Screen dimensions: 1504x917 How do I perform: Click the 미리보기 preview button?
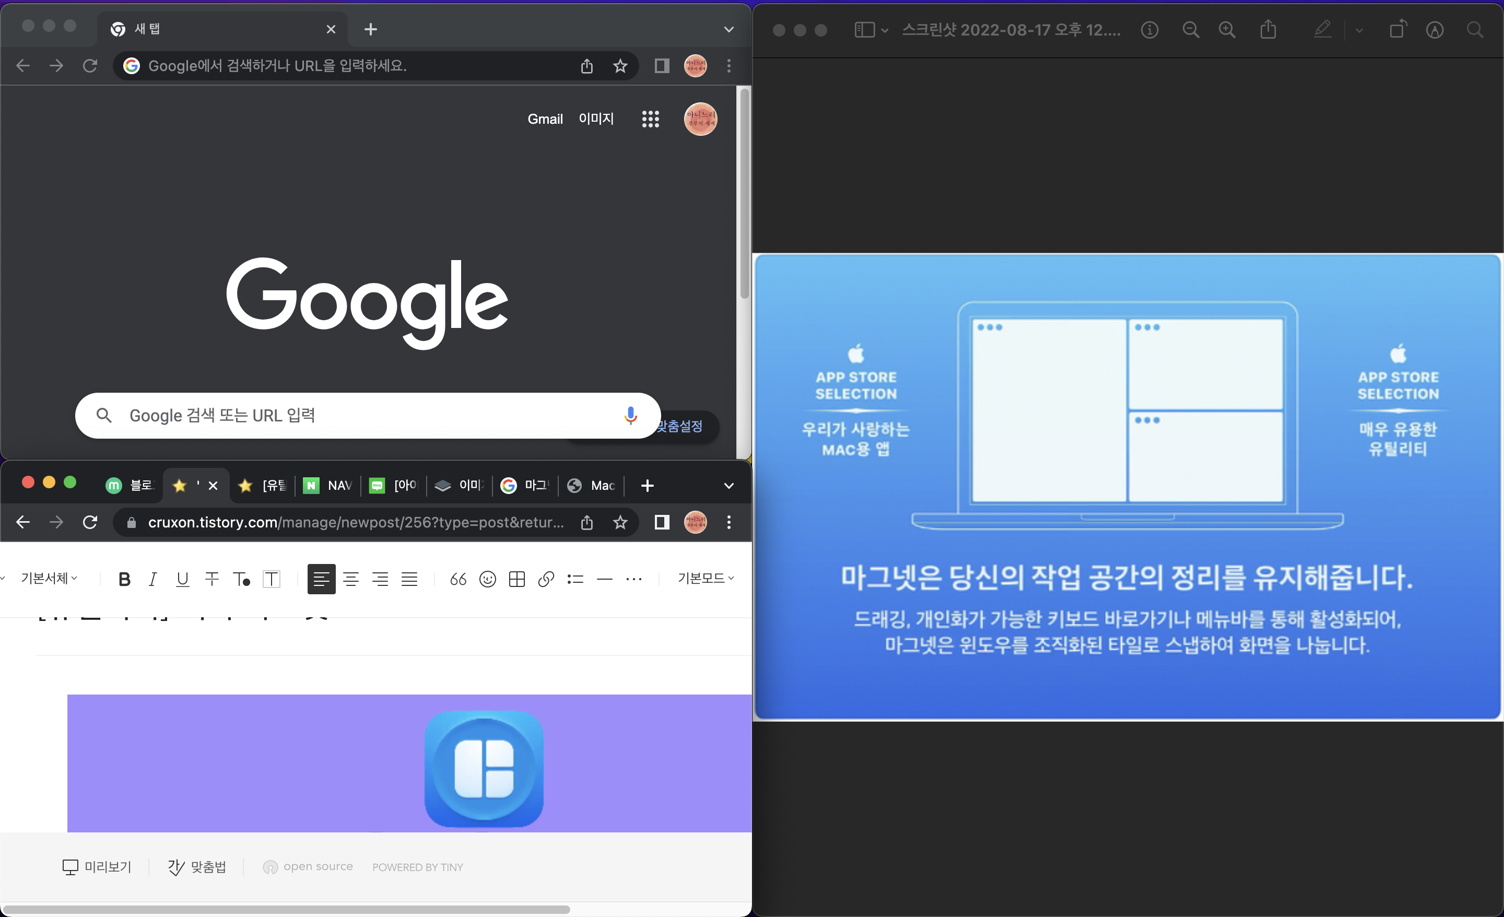(97, 866)
